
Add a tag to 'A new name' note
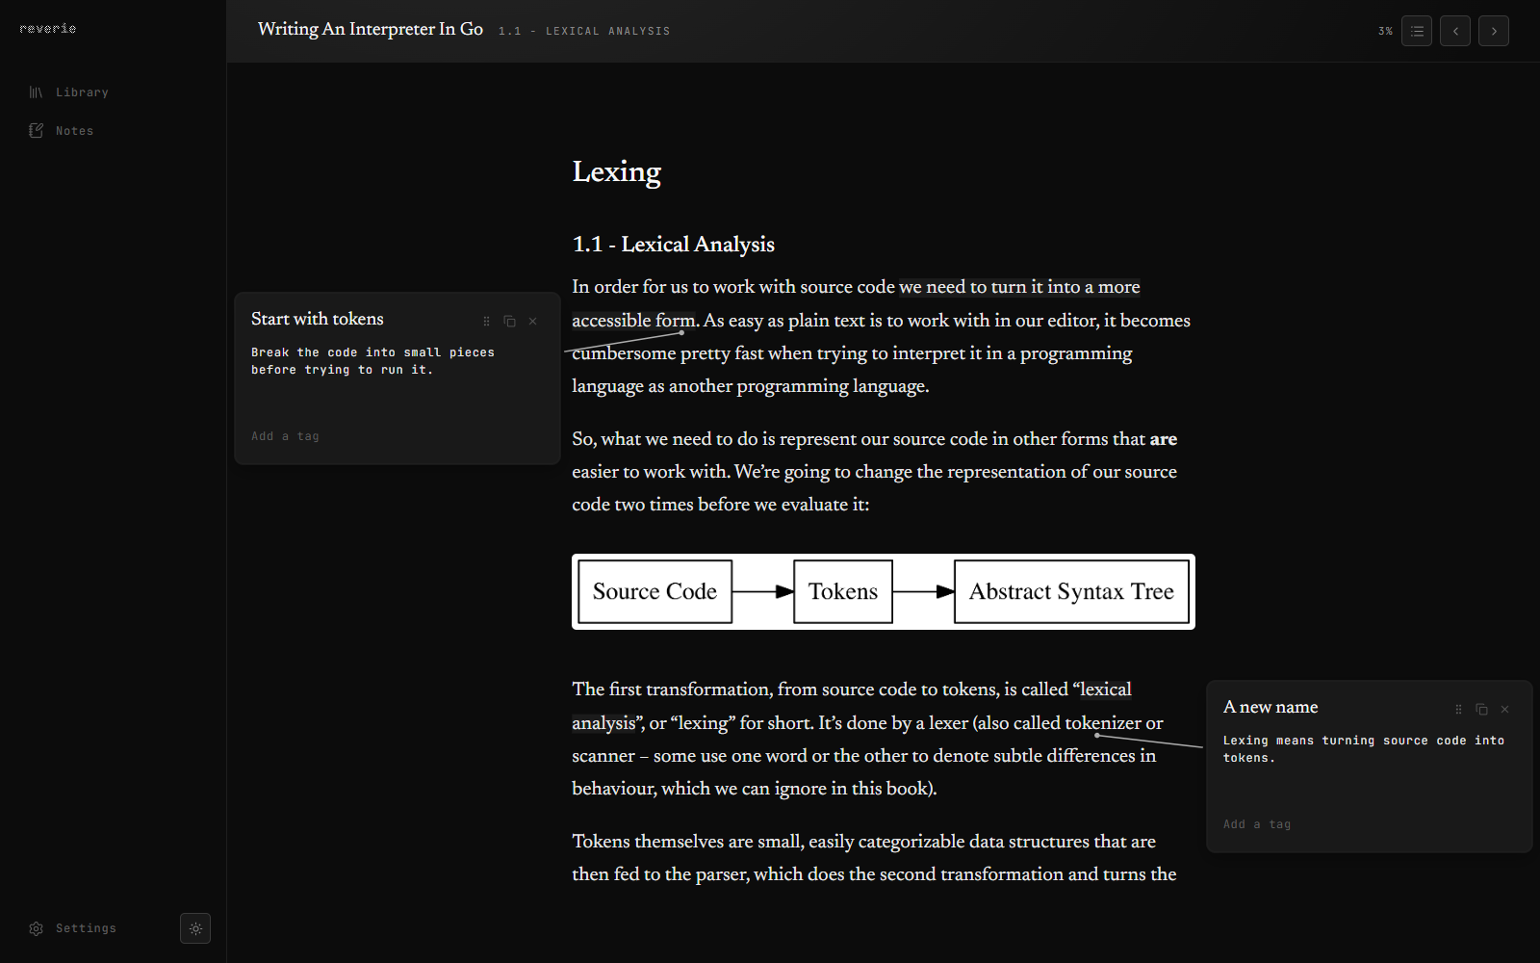click(1257, 824)
